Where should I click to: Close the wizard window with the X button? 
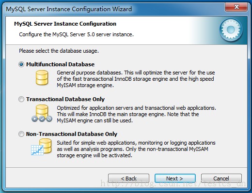tap(236, 7)
